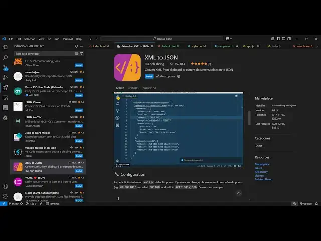Image resolution: width=321 pixels, height=241 pixels.
Task: Open the View menu
Action: (x=41, y=39)
